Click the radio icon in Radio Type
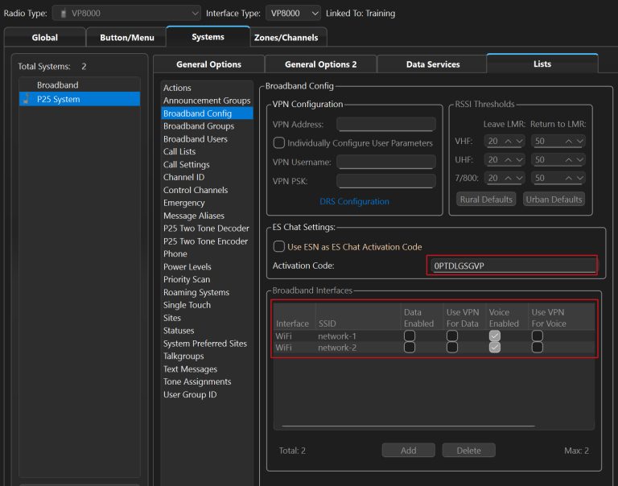This screenshot has width=618, height=486. pyautogui.click(x=64, y=14)
